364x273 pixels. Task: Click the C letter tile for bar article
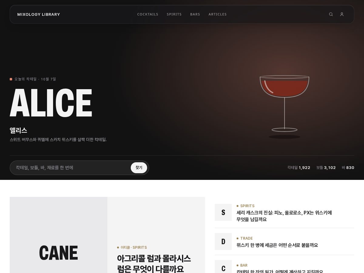tap(223, 267)
